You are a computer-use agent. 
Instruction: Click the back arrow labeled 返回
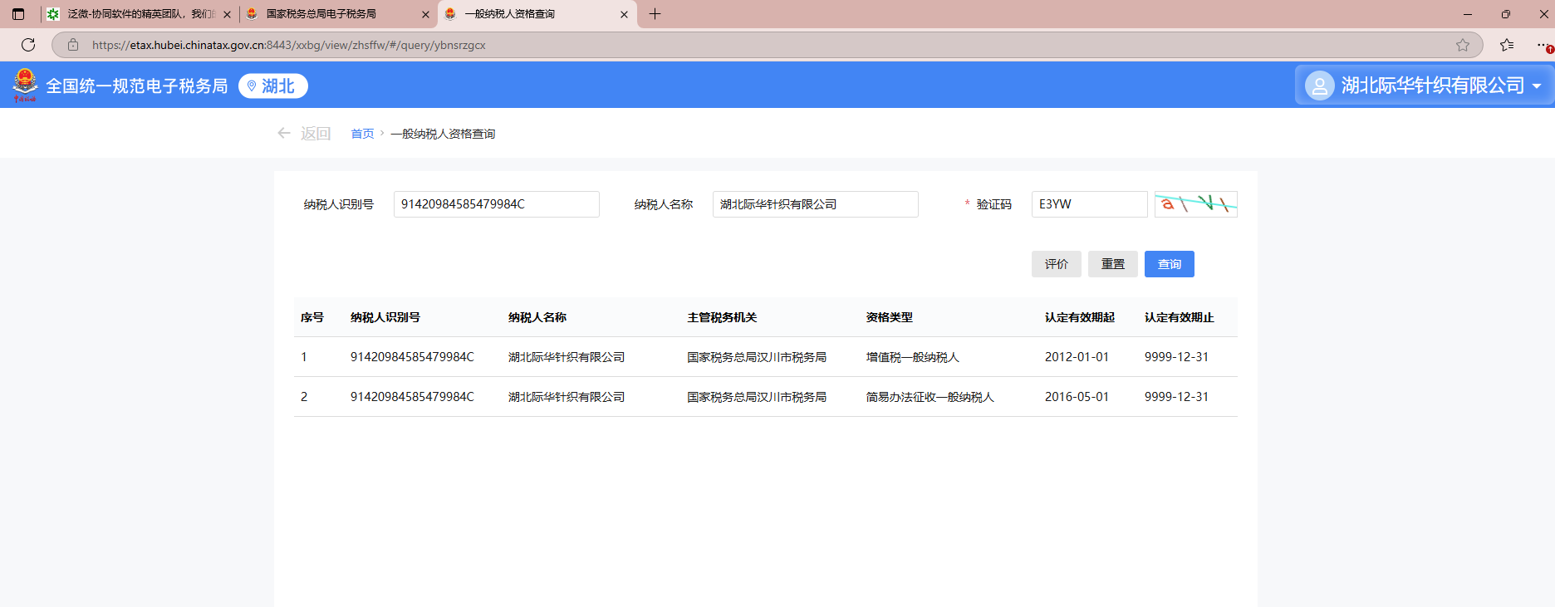click(x=304, y=134)
